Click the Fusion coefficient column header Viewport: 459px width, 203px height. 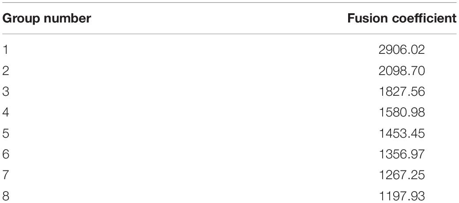click(x=402, y=19)
